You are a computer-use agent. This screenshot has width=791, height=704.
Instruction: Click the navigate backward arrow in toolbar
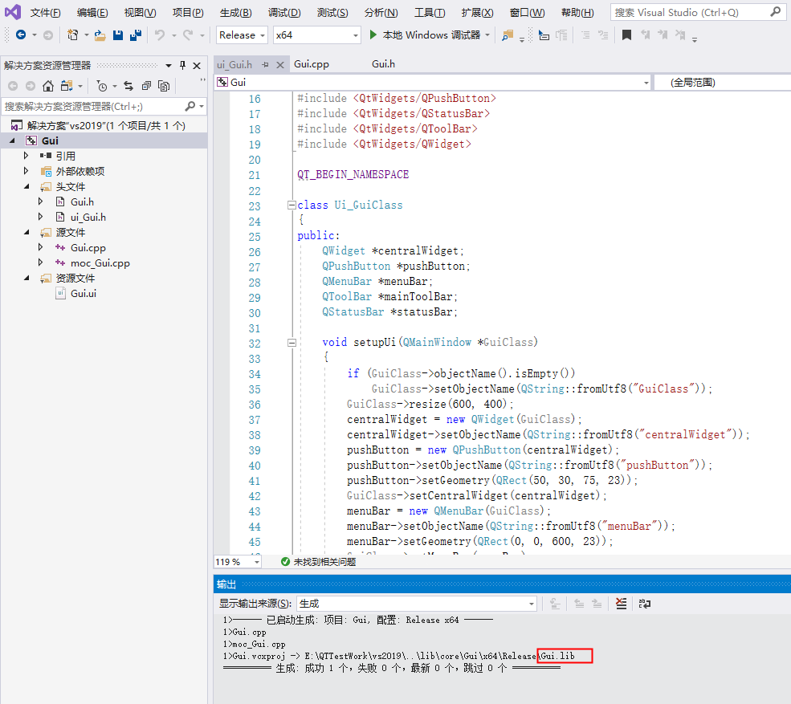[x=21, y=35]
